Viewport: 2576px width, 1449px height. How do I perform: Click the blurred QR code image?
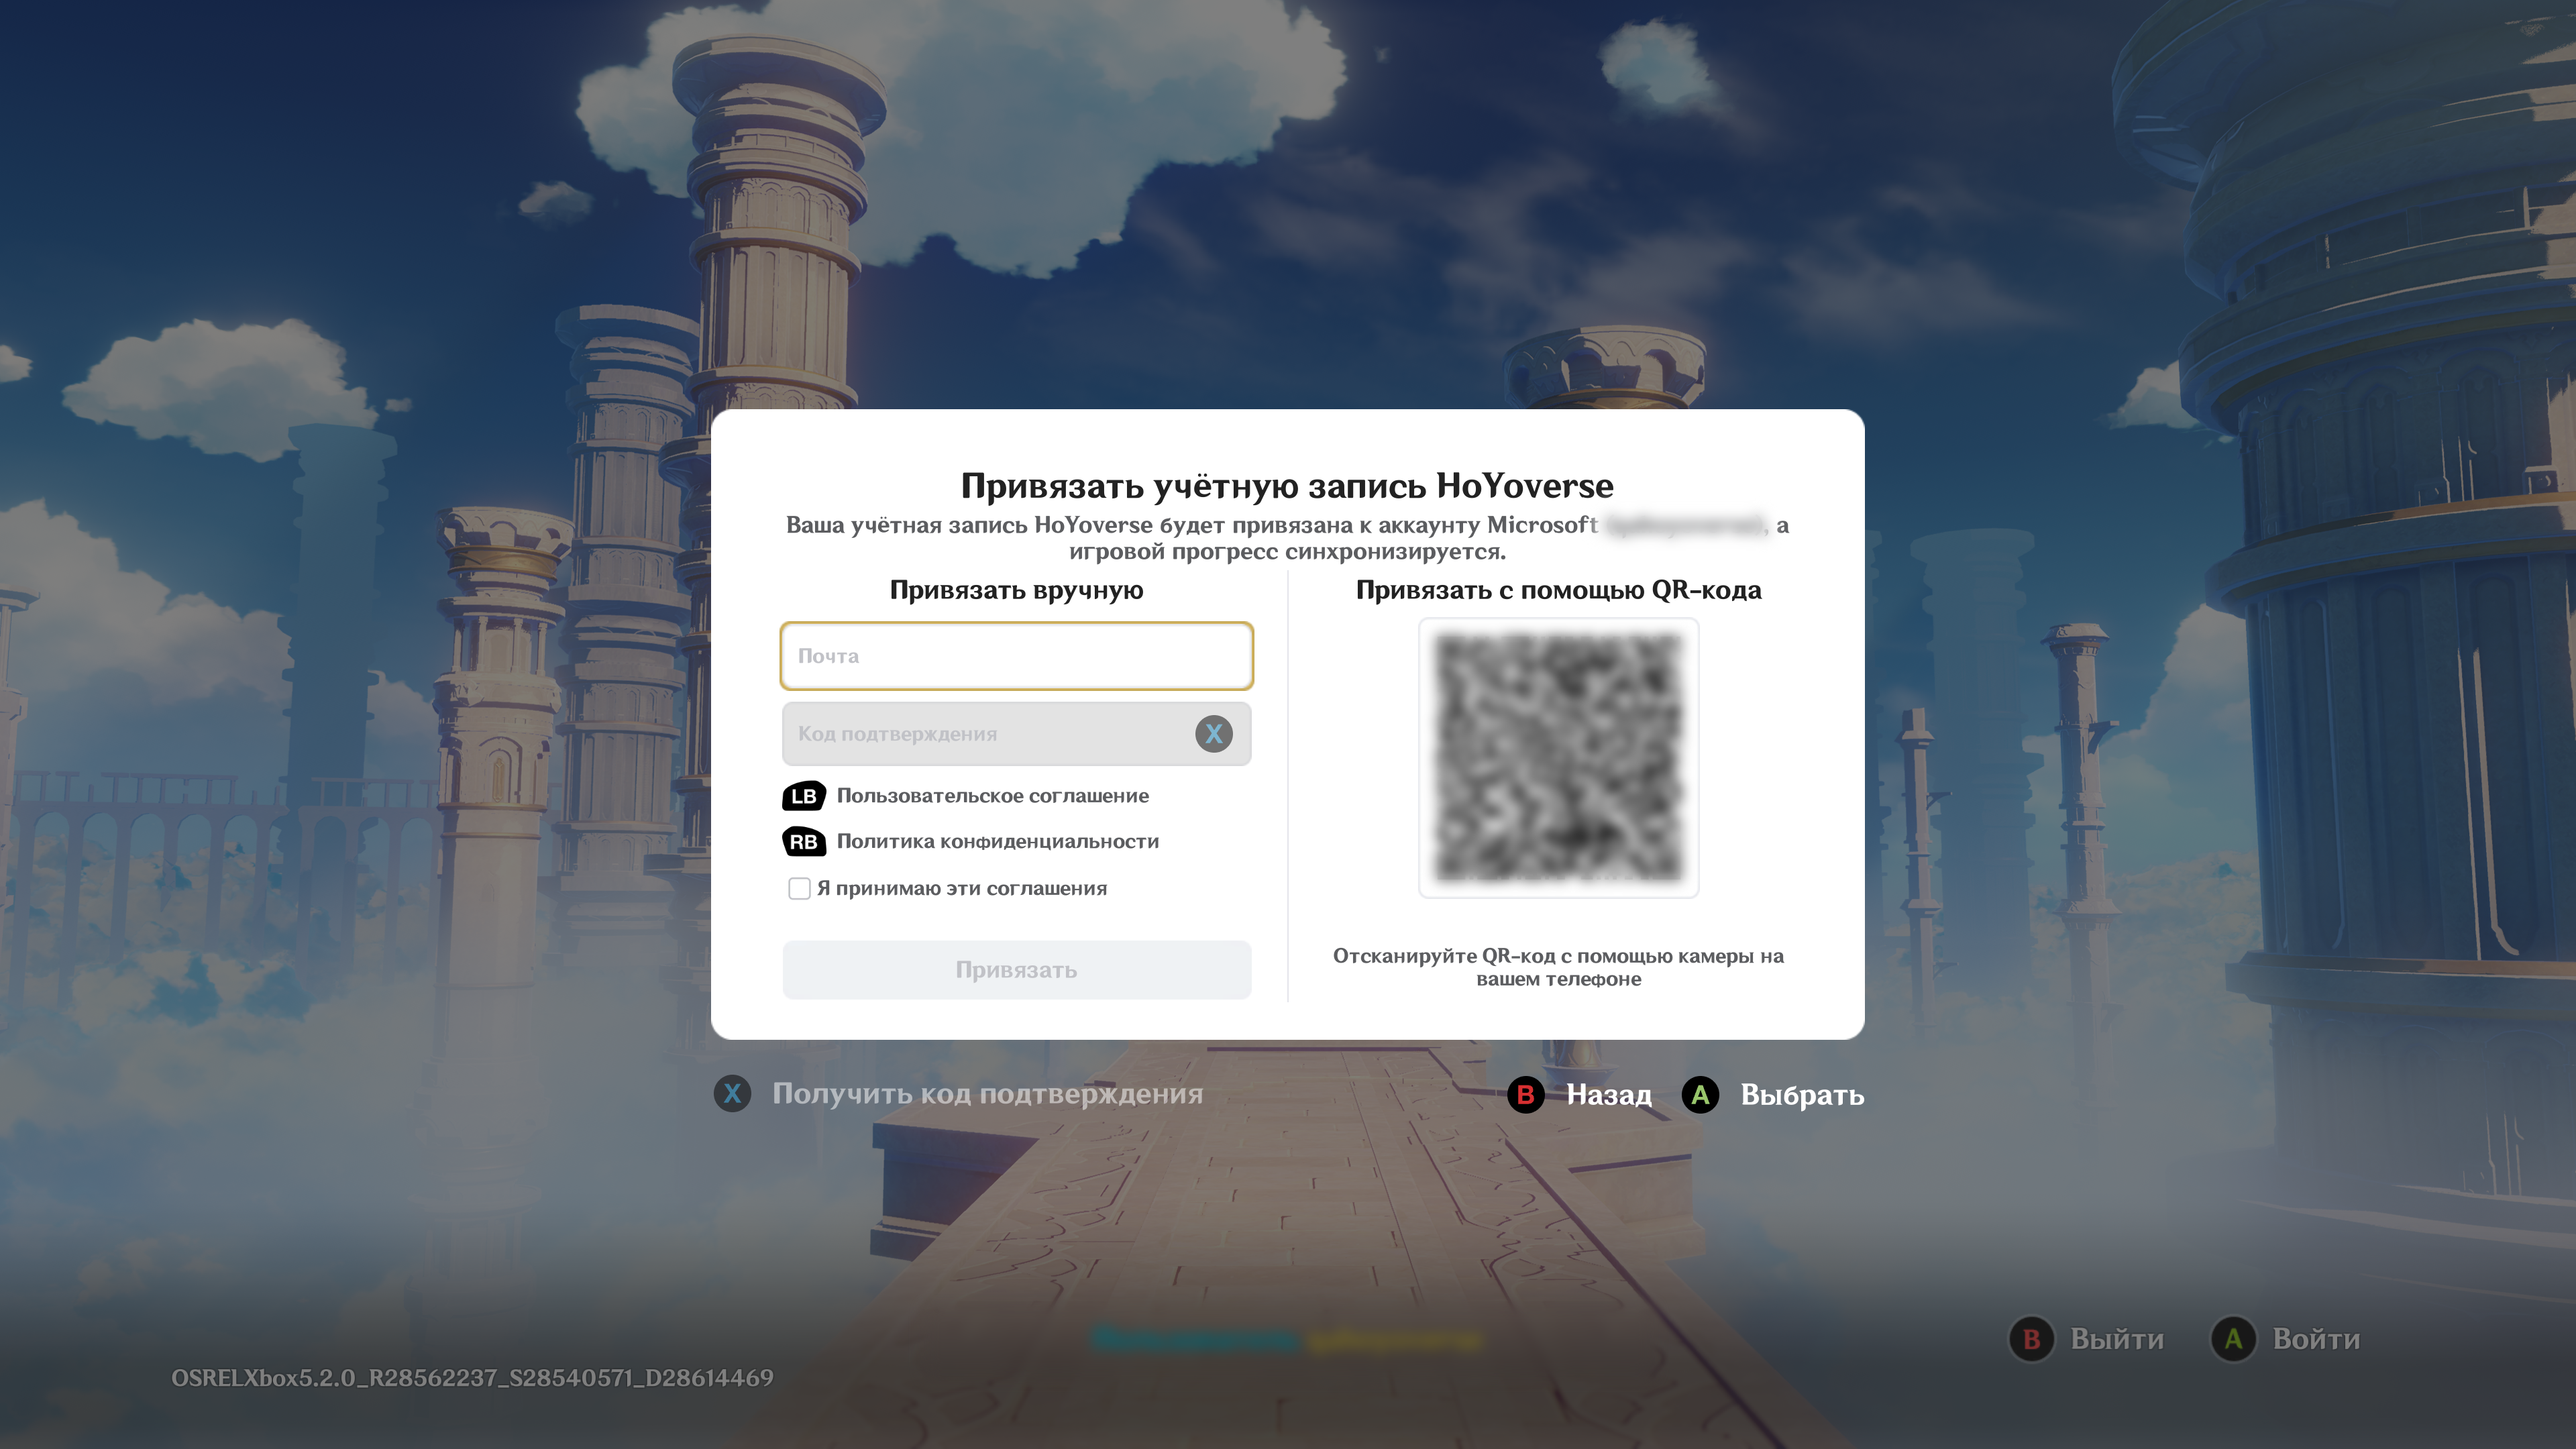pos(1559,758)
